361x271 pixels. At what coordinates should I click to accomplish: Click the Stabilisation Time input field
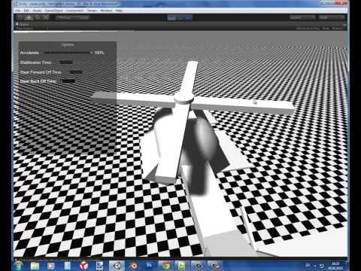point(66,62)
